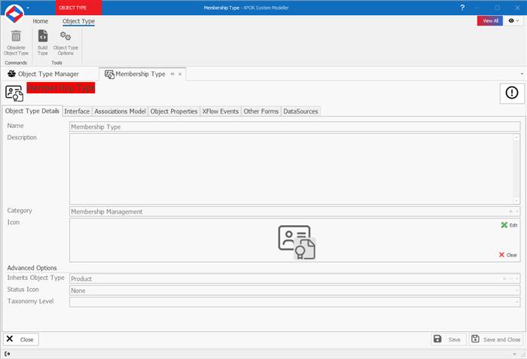
Task: Select the Object Type ribbon tab
Action: (78, 21)
